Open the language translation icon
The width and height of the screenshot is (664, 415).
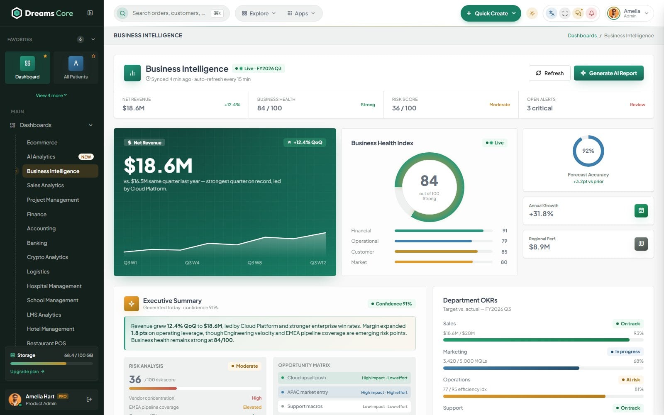click(552, 13)
